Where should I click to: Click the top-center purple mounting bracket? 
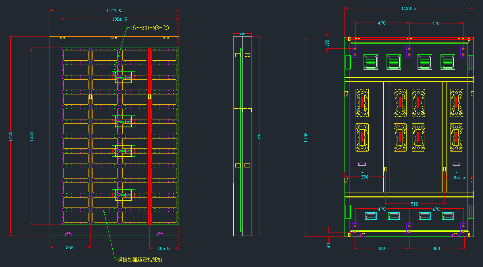click(409, 52)
